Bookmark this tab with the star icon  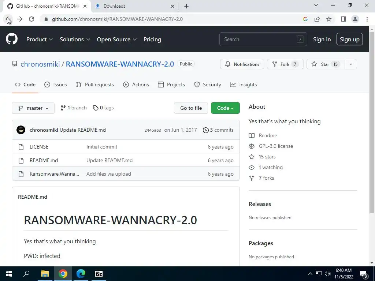click(329, 19)
